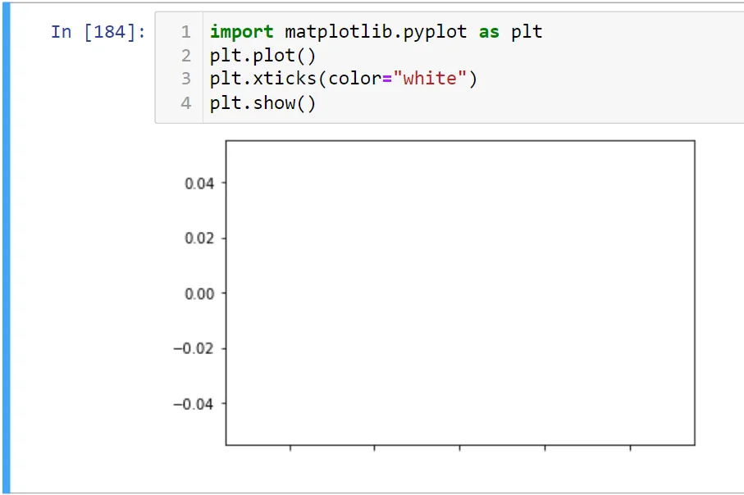
Task: Click the −0.04 y-axis tick label
Action: pos(194,403)
